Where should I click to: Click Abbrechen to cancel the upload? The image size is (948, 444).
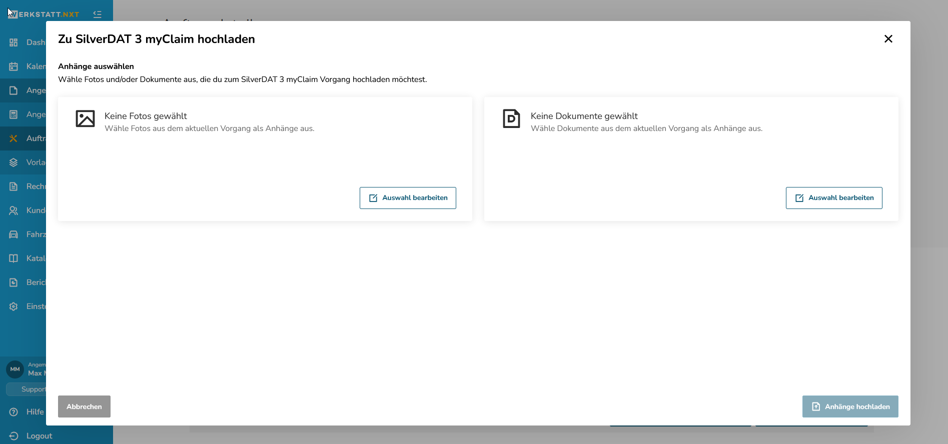coord(84,406)
